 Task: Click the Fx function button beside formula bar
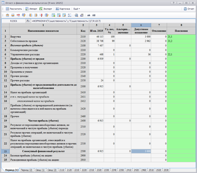(28, 21)
